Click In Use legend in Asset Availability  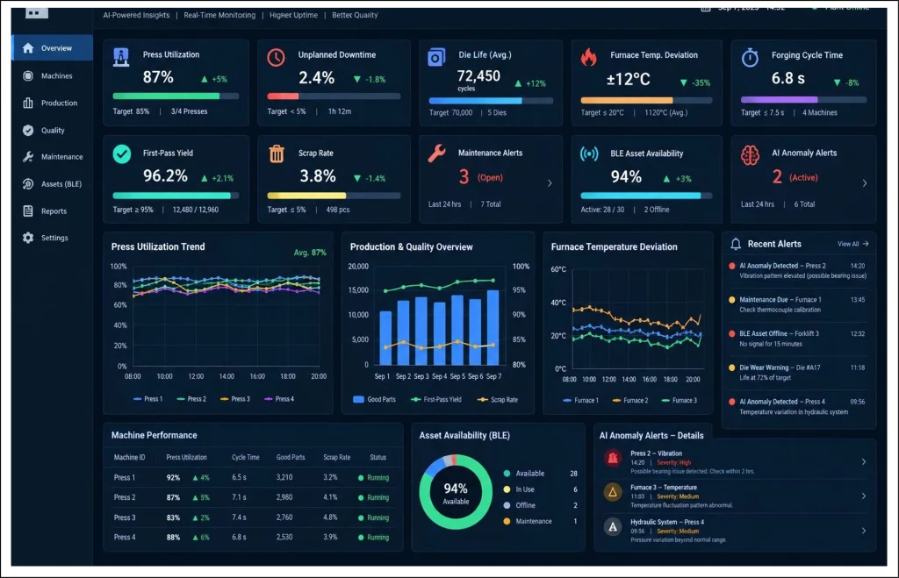pyautogui.click(x=519, y=489)
